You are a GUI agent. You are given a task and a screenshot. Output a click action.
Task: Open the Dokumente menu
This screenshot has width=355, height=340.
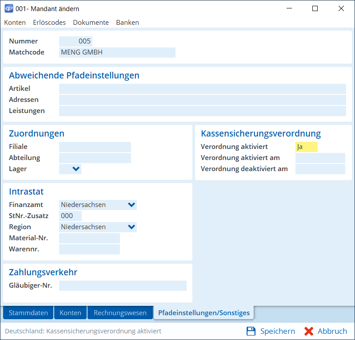[91, 22]
